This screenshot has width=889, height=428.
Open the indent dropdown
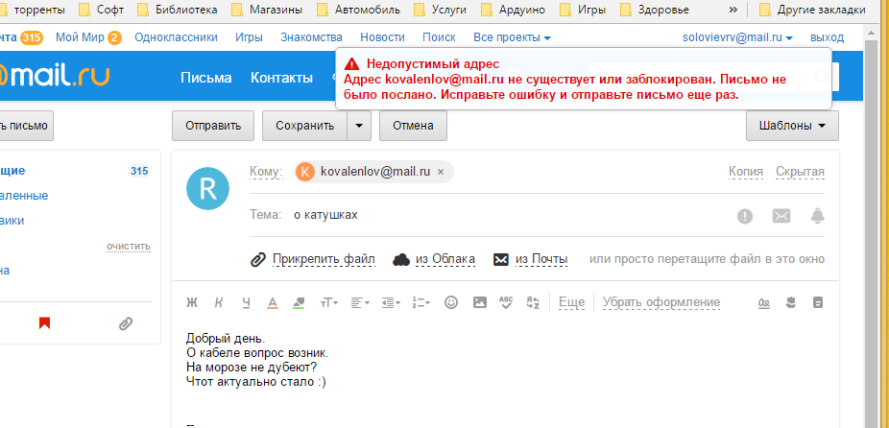[x=391, y=302]
